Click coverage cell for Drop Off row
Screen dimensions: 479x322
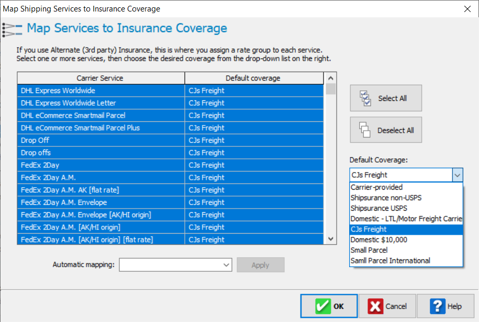pyautogui.click(x=254, y=140)
